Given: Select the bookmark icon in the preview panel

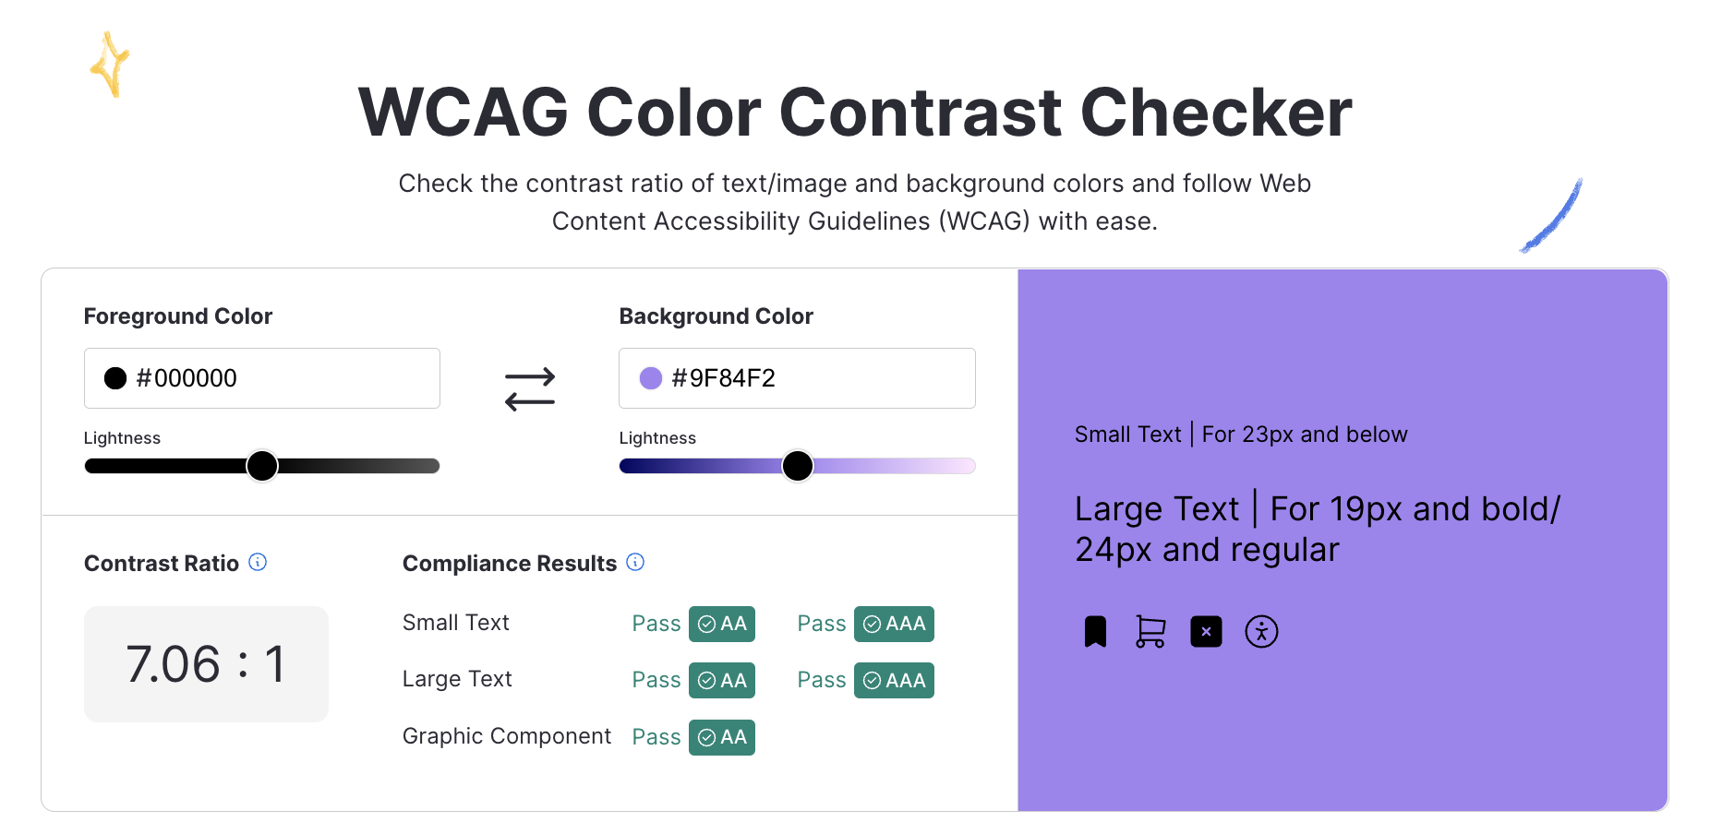Looking at the screenshot, I should [x=1095, y=631].
